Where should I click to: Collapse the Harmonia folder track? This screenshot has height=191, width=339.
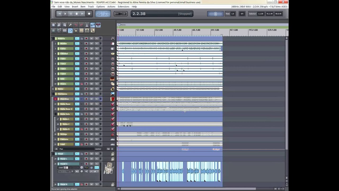pyautogui.click(x=53, y=94)
